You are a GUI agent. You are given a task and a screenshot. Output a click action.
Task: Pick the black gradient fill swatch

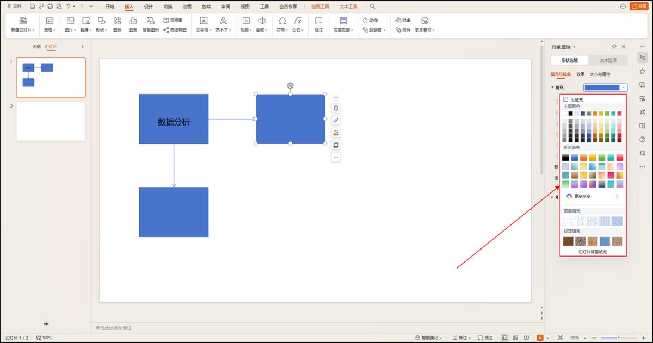tap(566, 158)
